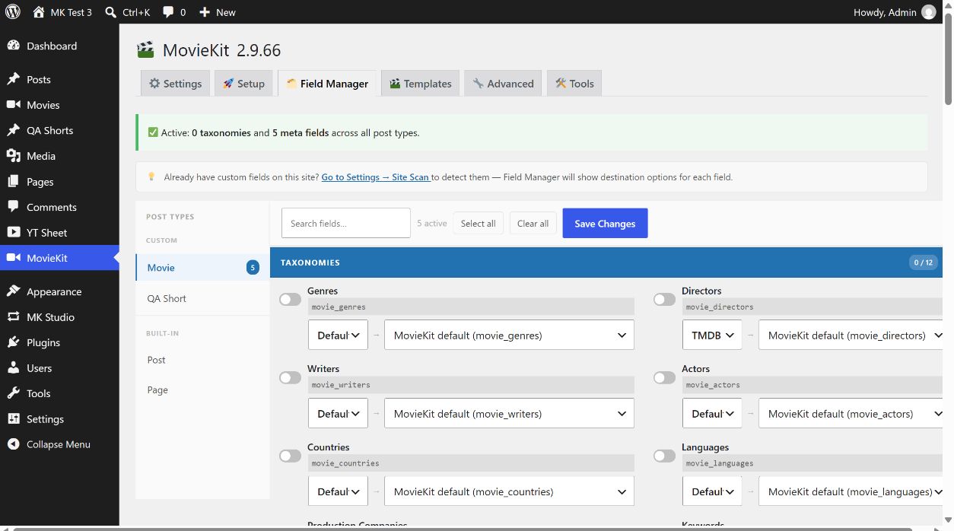Click the WordPress logo icon
954x531 pixels.
pos(13,12)
